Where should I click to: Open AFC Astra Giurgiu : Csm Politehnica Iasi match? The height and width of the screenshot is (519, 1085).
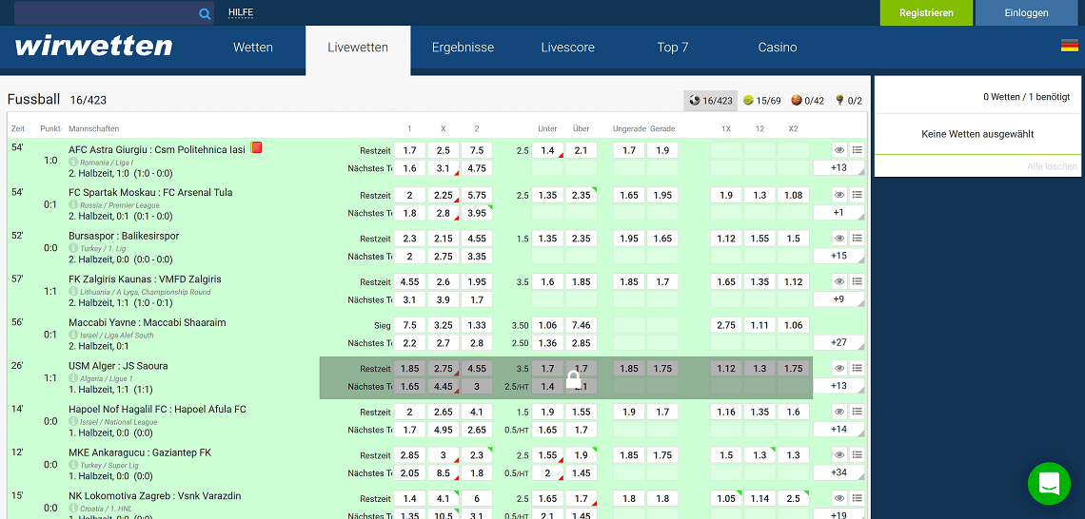coord(157,149)
